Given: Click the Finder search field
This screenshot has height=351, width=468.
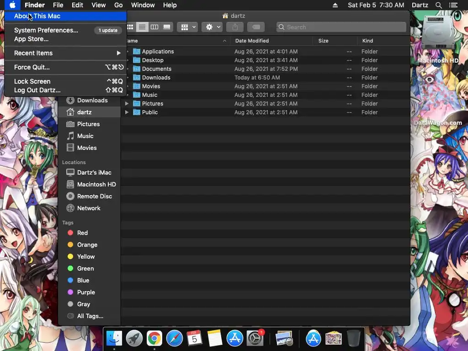Looking at the screenshot, I should pos(341,27).
